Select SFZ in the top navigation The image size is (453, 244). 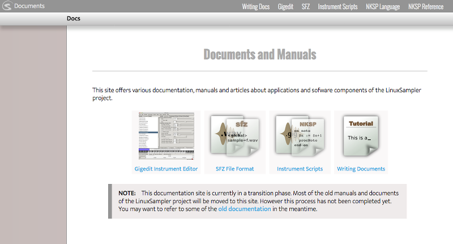pos(306,6)
